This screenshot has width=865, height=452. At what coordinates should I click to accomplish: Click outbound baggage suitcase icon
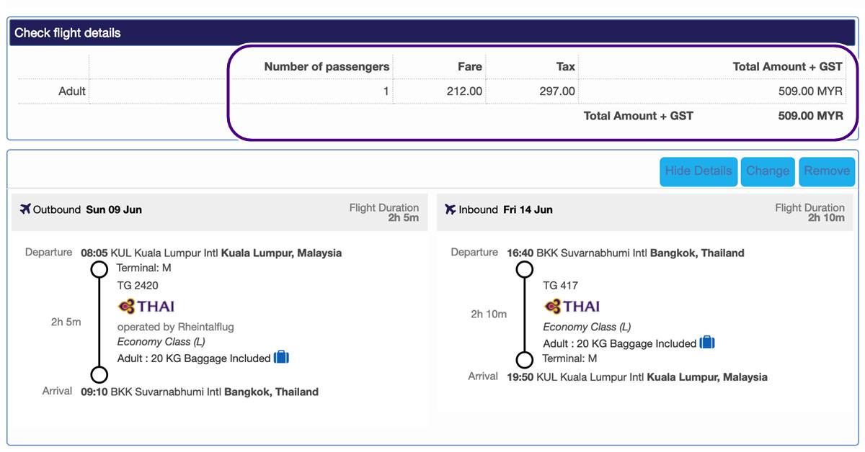tap(281, 358)
